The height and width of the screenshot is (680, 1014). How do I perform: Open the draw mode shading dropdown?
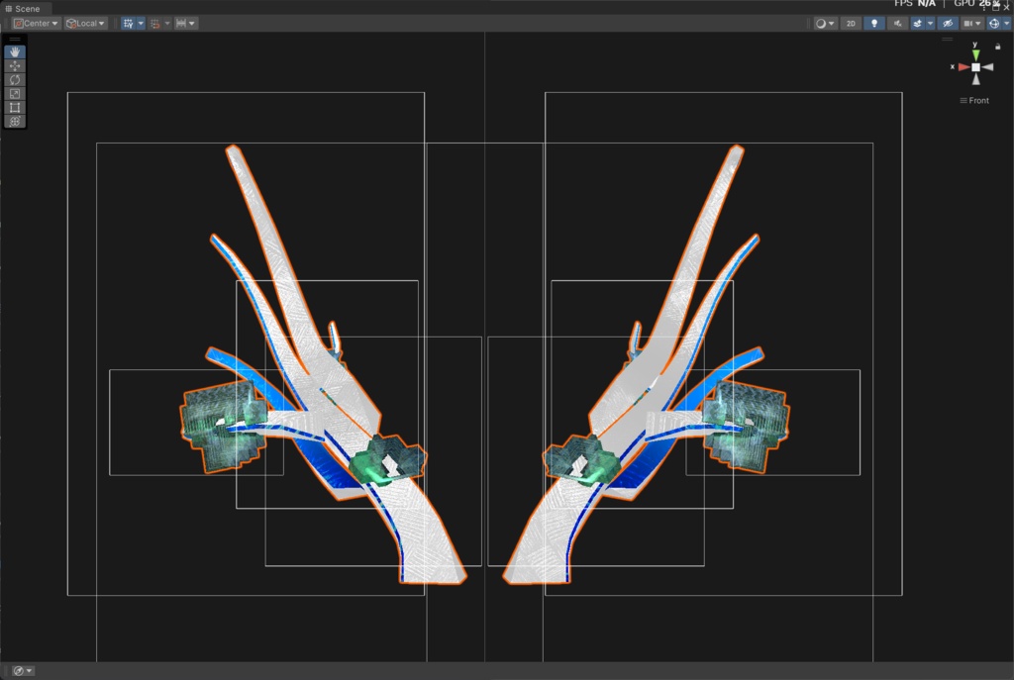pyautogui.click(x=825, y=24)
